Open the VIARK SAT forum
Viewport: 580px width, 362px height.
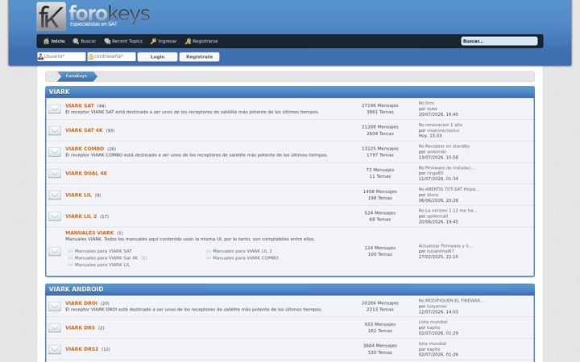click(80, 105)
